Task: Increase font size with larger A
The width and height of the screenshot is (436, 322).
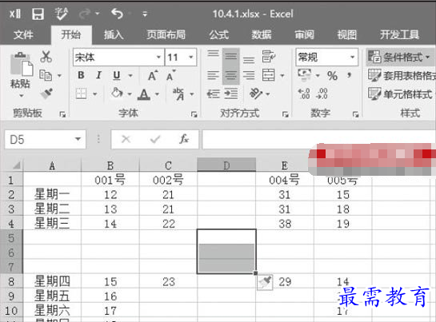Action: (153, 75)
